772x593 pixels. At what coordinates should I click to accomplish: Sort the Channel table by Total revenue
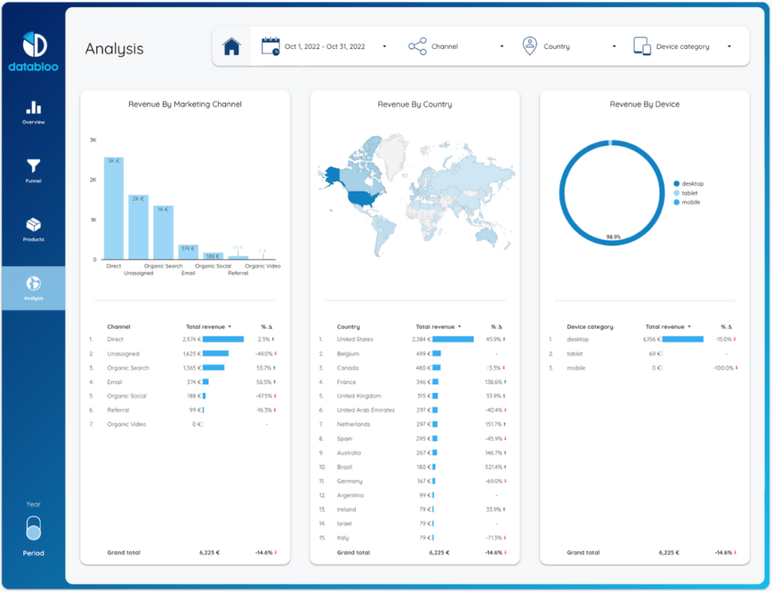(205, 327)
